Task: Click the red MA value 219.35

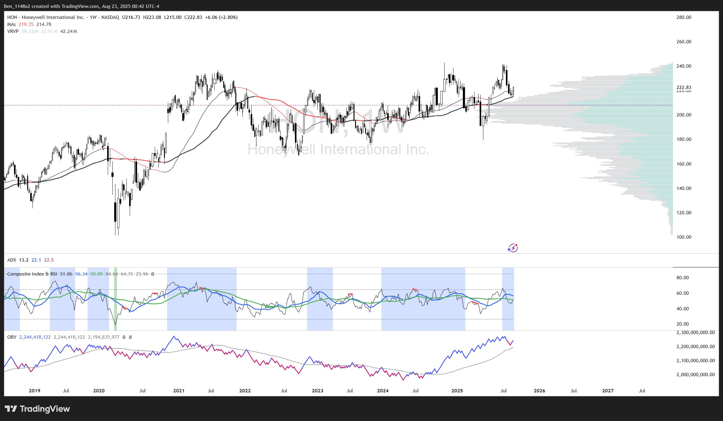Action: 26,24
